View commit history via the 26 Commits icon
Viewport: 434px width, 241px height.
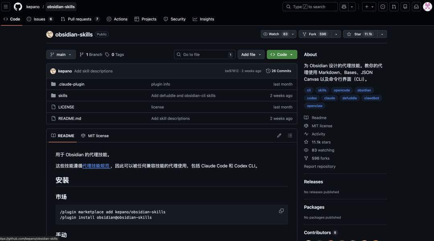pos(268,71)
